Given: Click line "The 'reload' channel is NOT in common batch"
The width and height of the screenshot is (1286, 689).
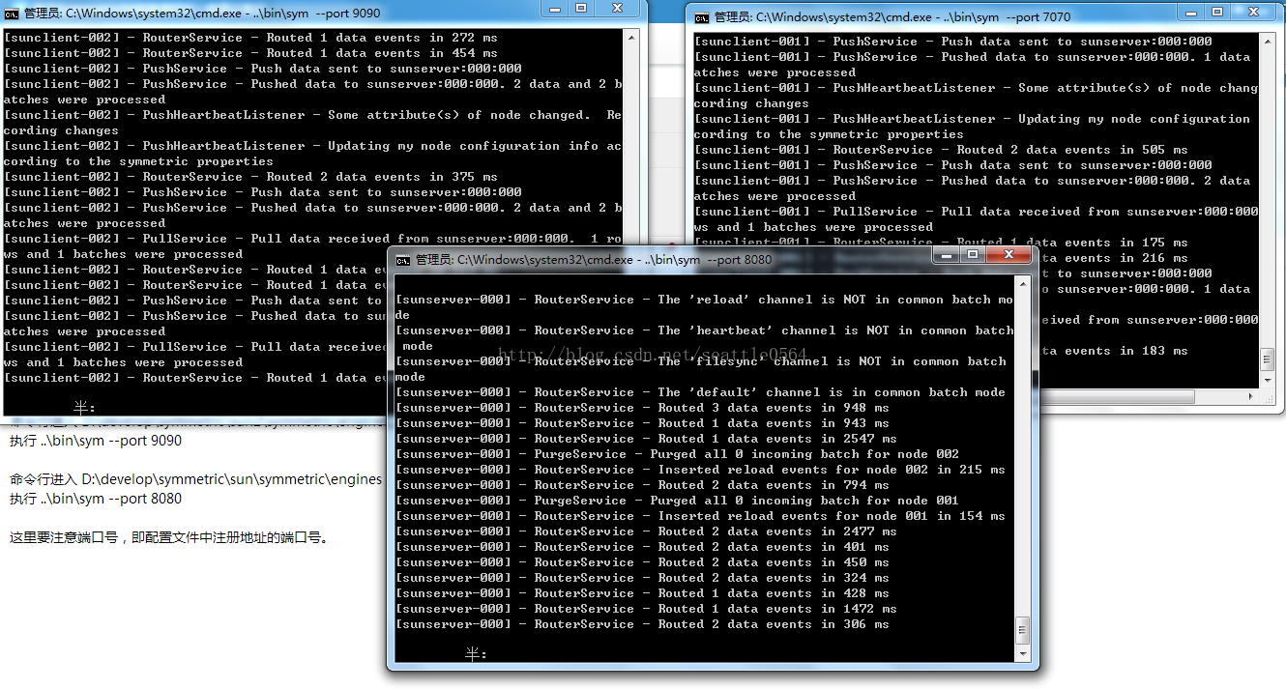Looking at the screenshot, I should (704, 300).
